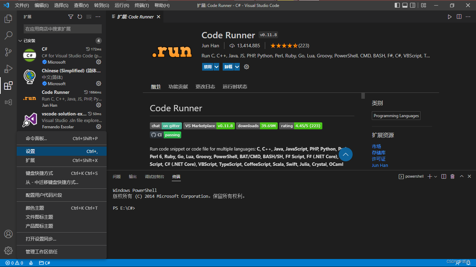Close the Code Runner extension editor tab

pos(159,17)
